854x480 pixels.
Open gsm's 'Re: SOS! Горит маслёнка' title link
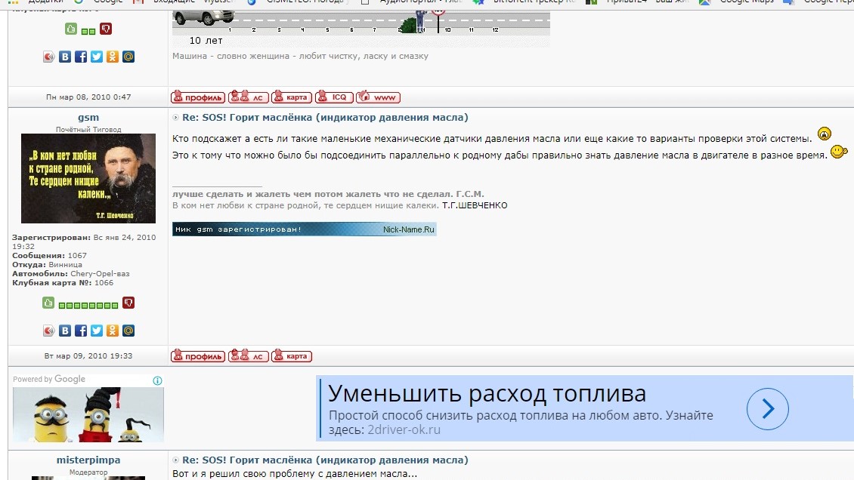coord(325,118)
